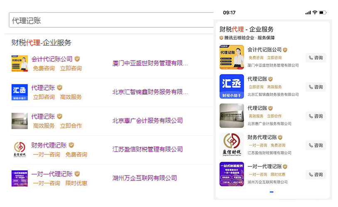Select desktop 免费咨询 tag under 财务代理记账
The width and height of the screenshot is (338, 207).
click(x=76, y=154)
